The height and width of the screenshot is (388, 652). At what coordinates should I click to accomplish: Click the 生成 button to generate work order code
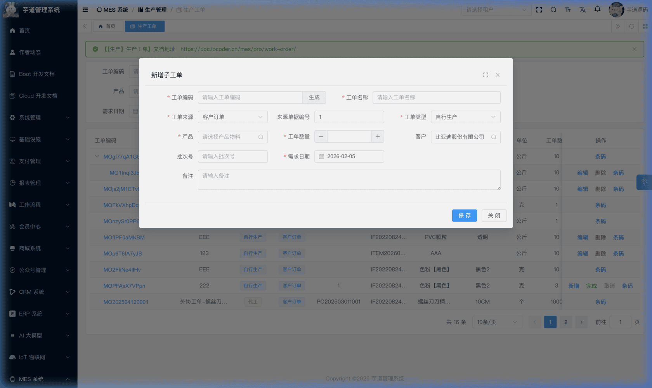tap(314, 97)
